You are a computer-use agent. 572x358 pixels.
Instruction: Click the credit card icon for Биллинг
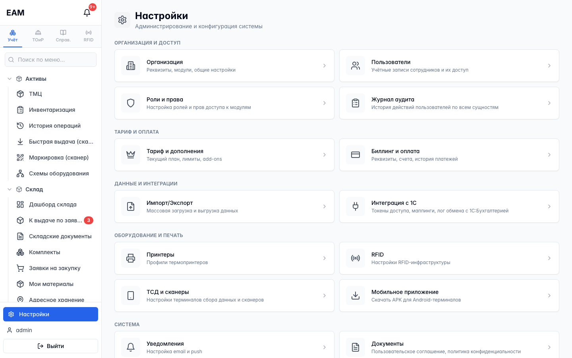click(x=356, y=155)
